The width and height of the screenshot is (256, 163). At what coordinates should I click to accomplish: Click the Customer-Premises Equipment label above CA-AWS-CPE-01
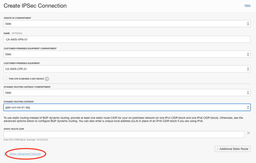22,63
